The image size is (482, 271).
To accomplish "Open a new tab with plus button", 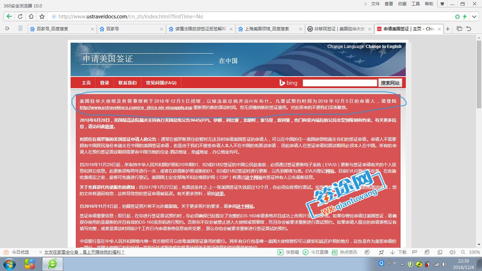I will [x=448, y=29].
